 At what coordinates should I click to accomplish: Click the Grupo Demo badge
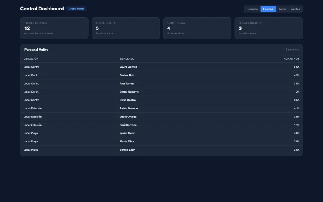(x=76, y=9)
